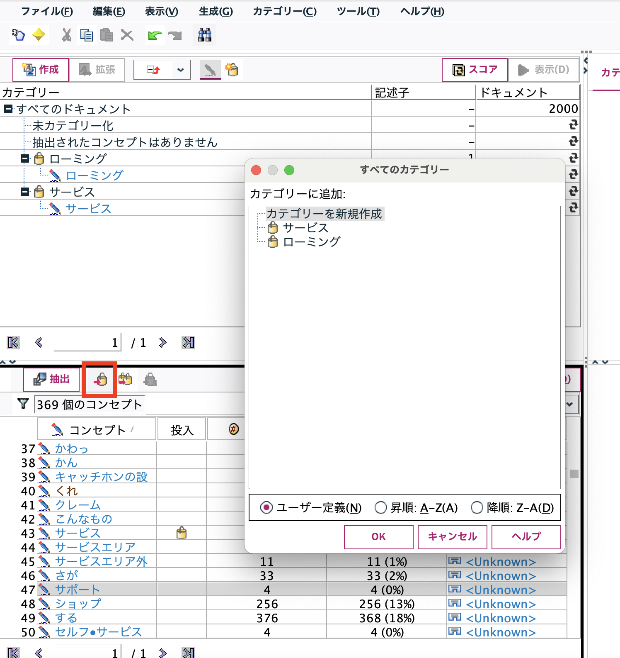Click the 拡張 button
Viewport: 620px width, 658px height.
pyautogui.click(x=97, y=70)
